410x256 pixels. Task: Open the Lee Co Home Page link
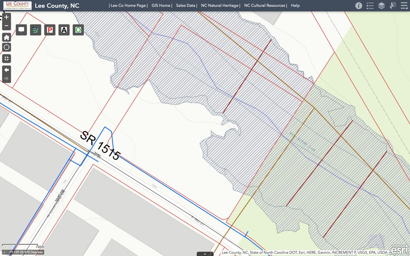(x=129, y=6)
